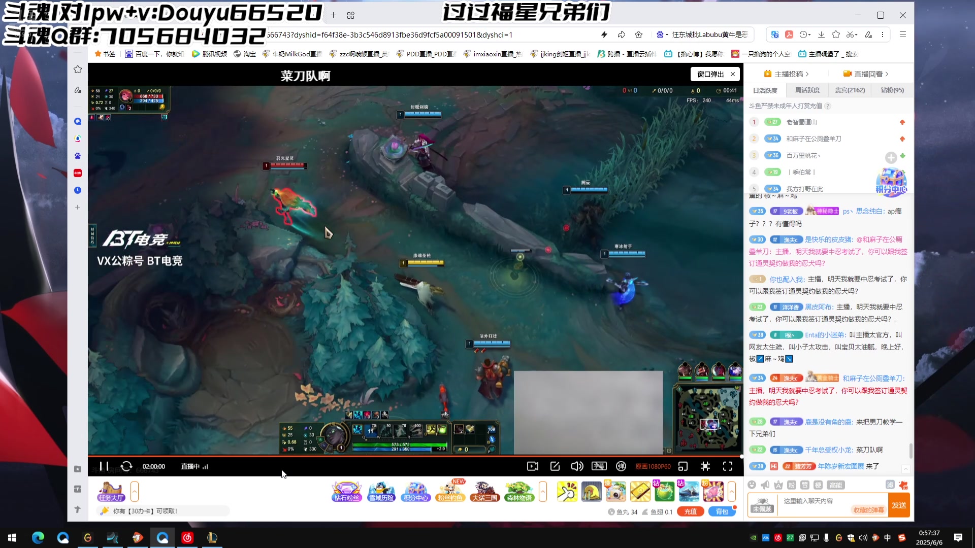Open the 任务大厅 task hall icon
The image size is (975, 548).
tap(112, 491)
